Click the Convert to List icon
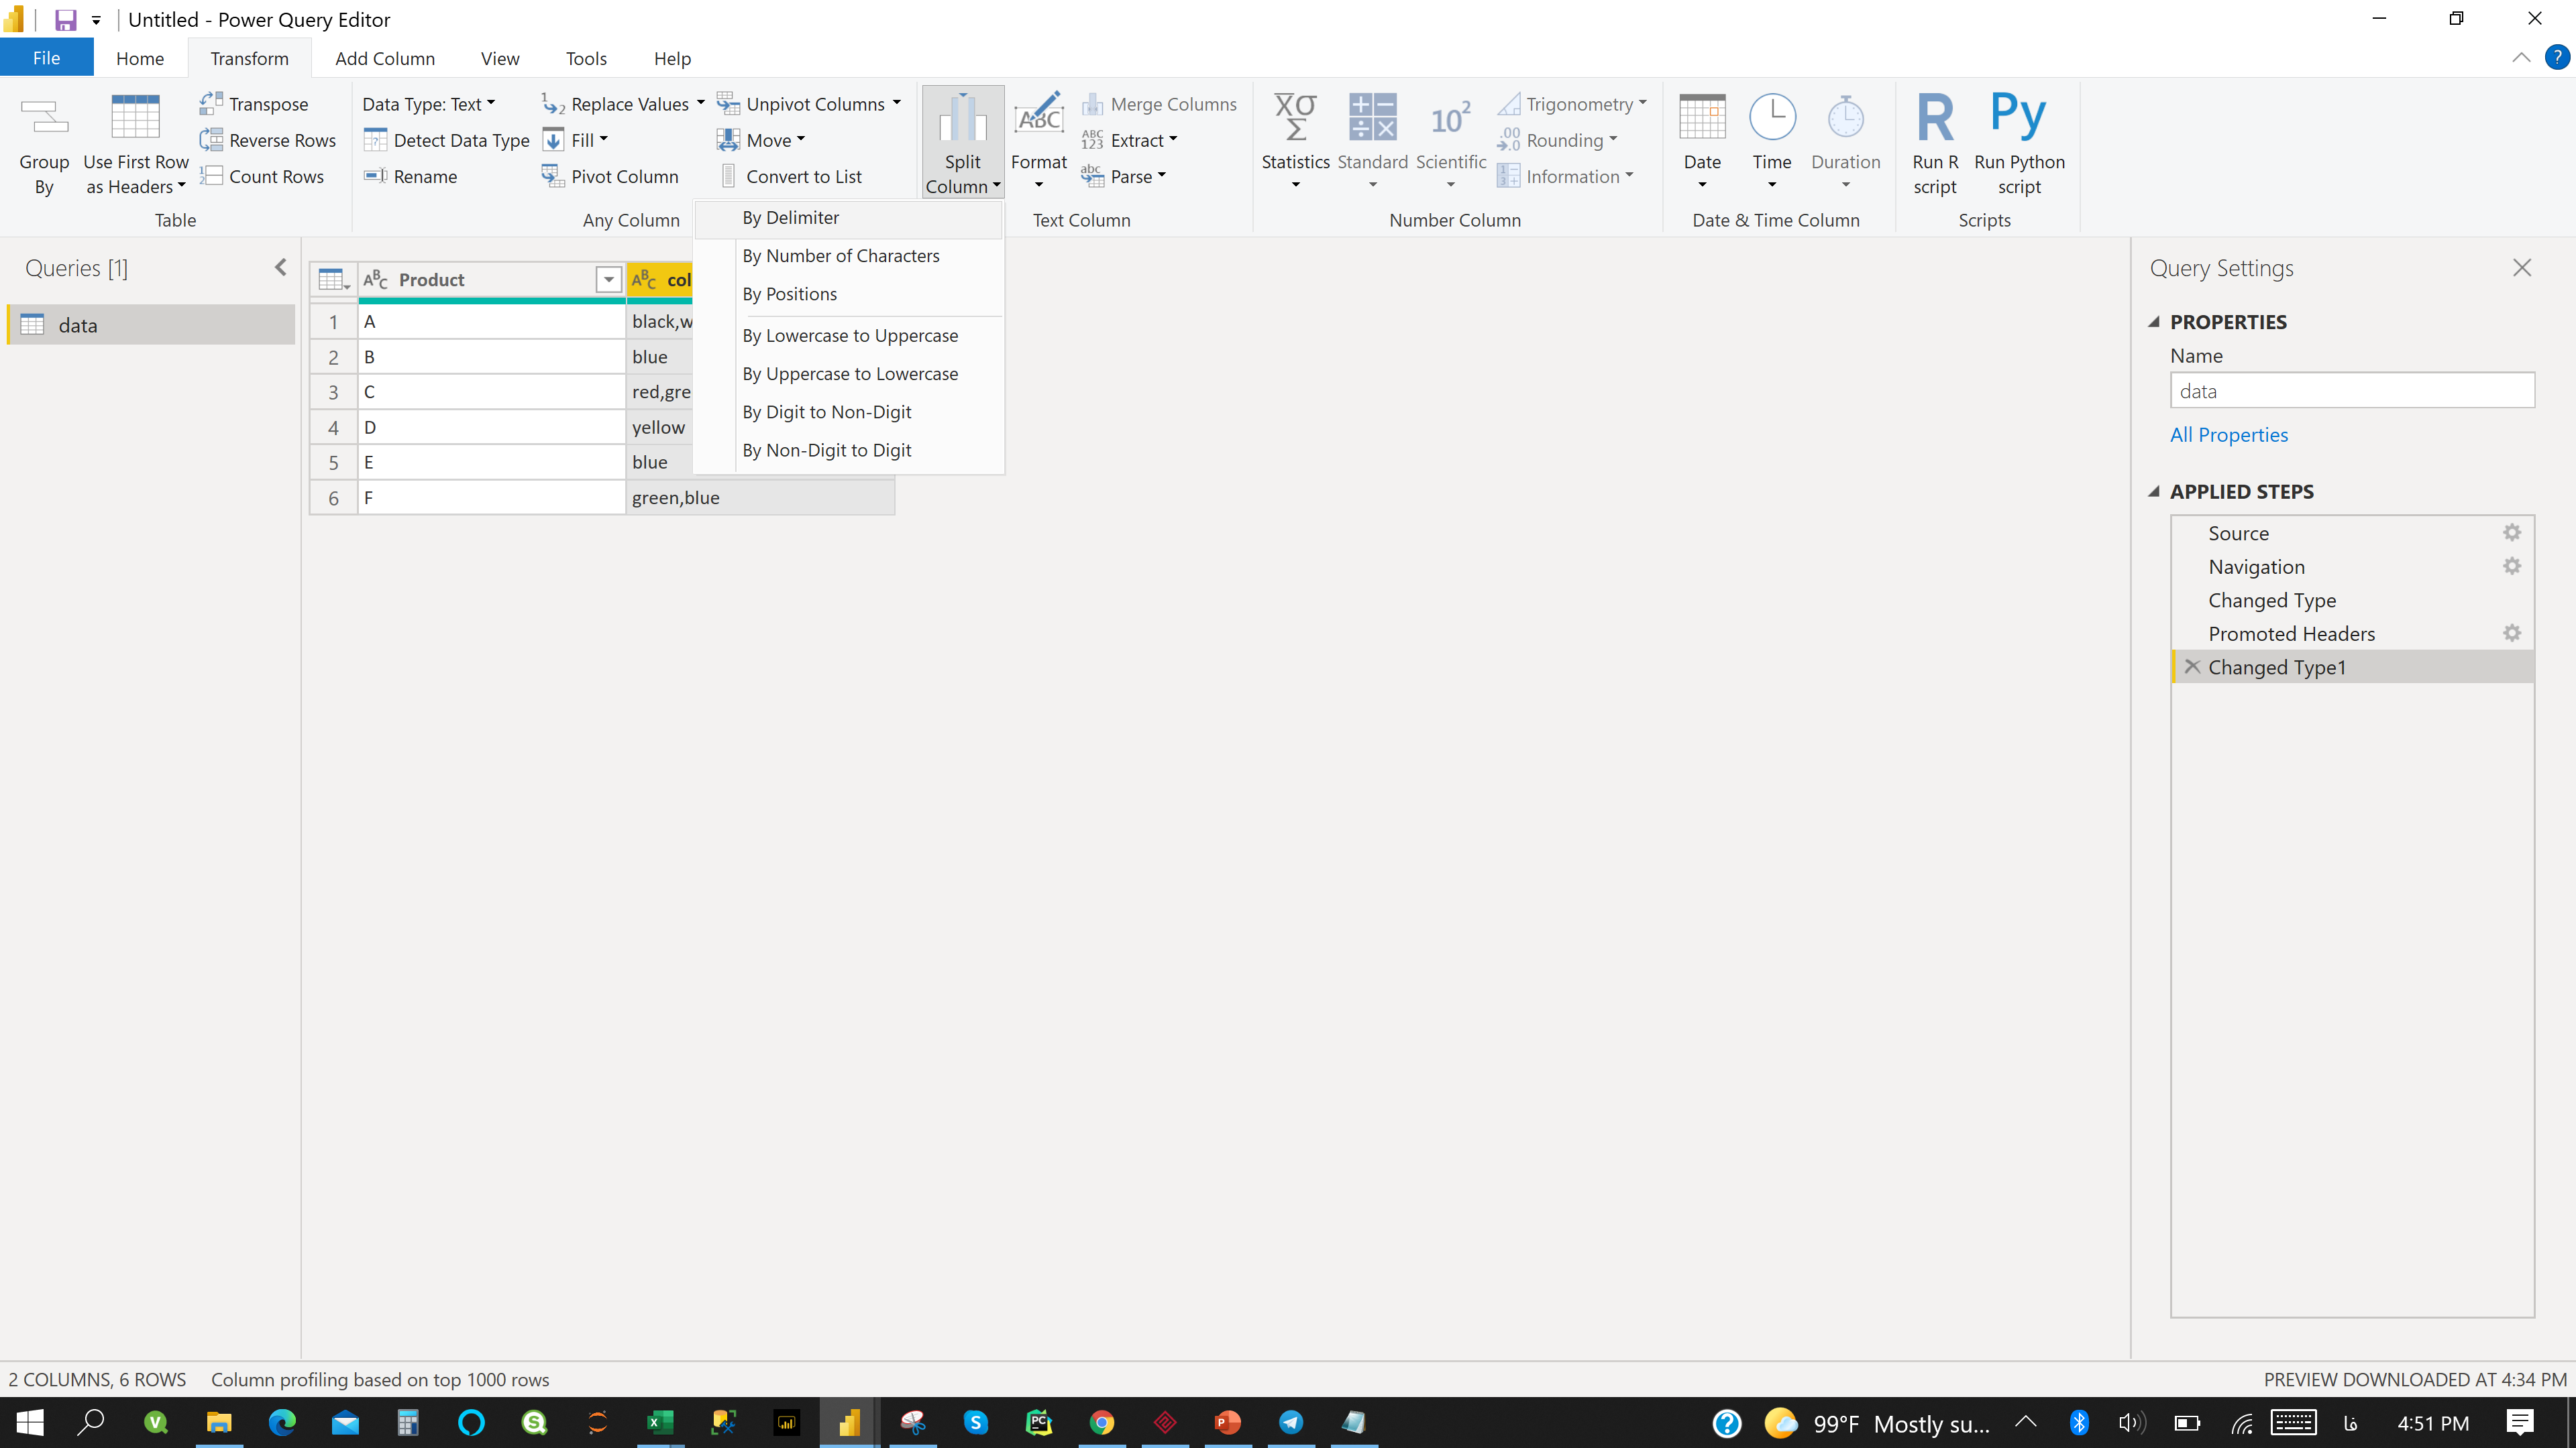The width and height of the screenshot is (2576, 1448). point(729,176)
